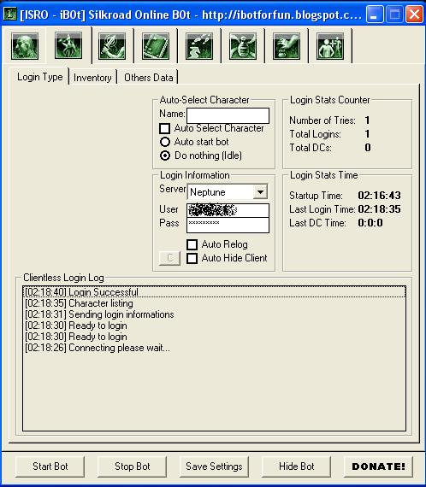Select the Sending login informations log entry
Image resolution: width=426 pixels, height=487 pixels.
click(x=214, y=314)
